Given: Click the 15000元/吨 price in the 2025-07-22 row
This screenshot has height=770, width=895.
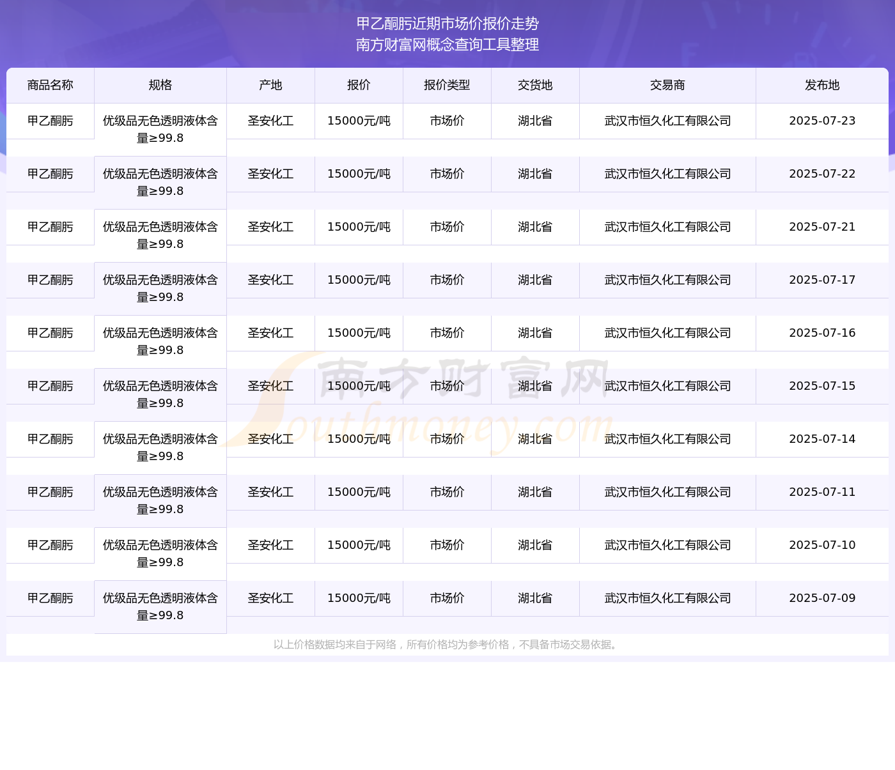Looking at the screenshot, I should [x=359, y=174].
